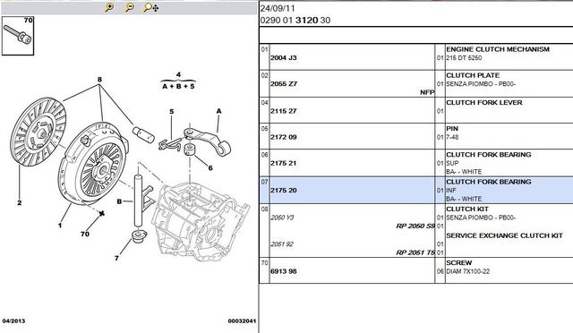Click CLUTCH FORK LEVER description

point(484,102)
